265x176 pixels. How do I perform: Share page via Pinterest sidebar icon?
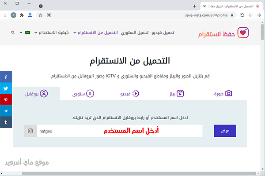(x=6, y=99)
